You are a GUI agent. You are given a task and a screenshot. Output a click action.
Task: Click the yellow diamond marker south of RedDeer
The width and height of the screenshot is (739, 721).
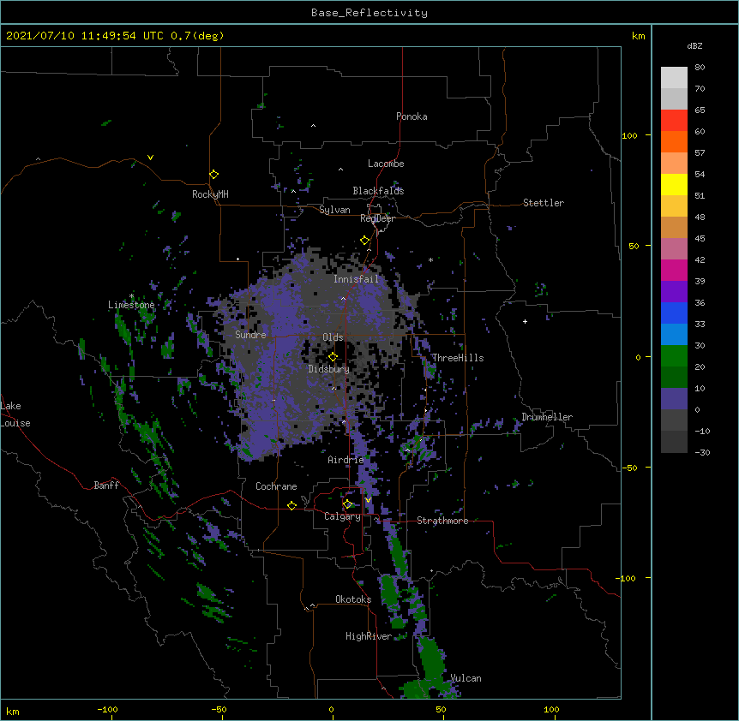click(365, 241)
